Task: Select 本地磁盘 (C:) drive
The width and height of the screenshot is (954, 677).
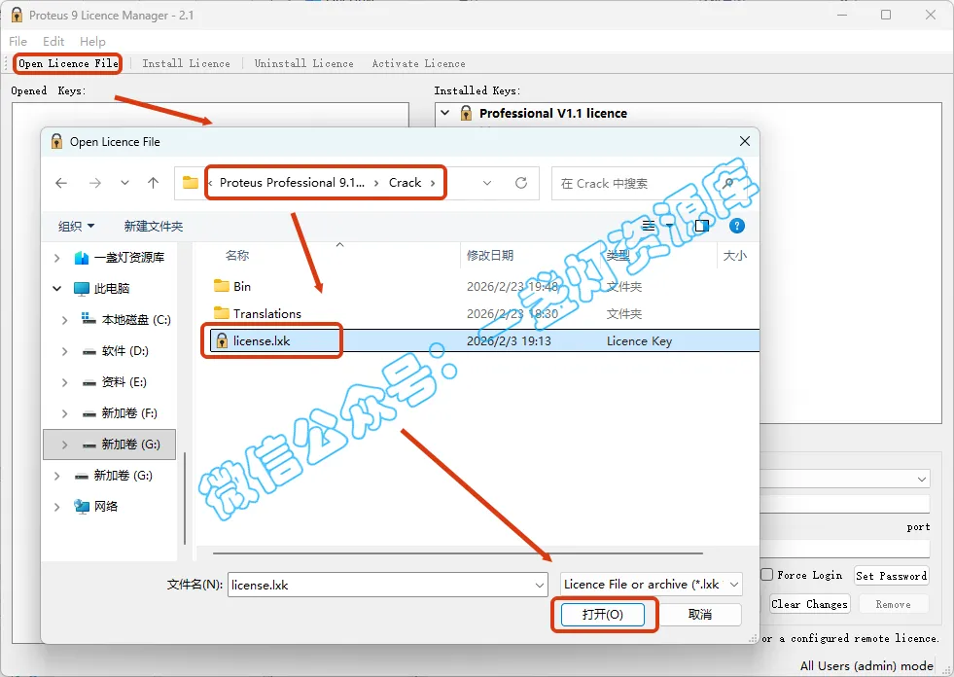Action: (136, 320)
